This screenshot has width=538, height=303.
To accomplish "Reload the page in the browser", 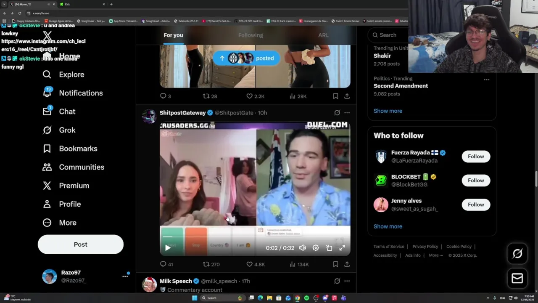I will [x=19, y=13].
